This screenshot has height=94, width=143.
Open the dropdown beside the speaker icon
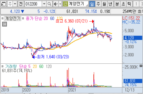tap(60, 4)
